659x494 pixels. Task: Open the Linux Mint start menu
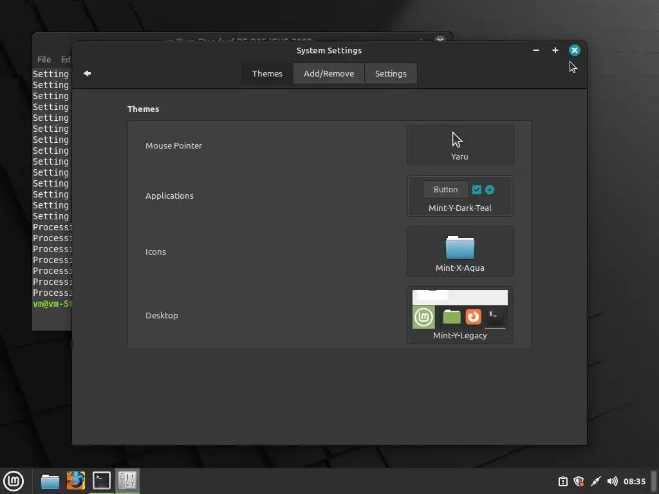point(14,481)
